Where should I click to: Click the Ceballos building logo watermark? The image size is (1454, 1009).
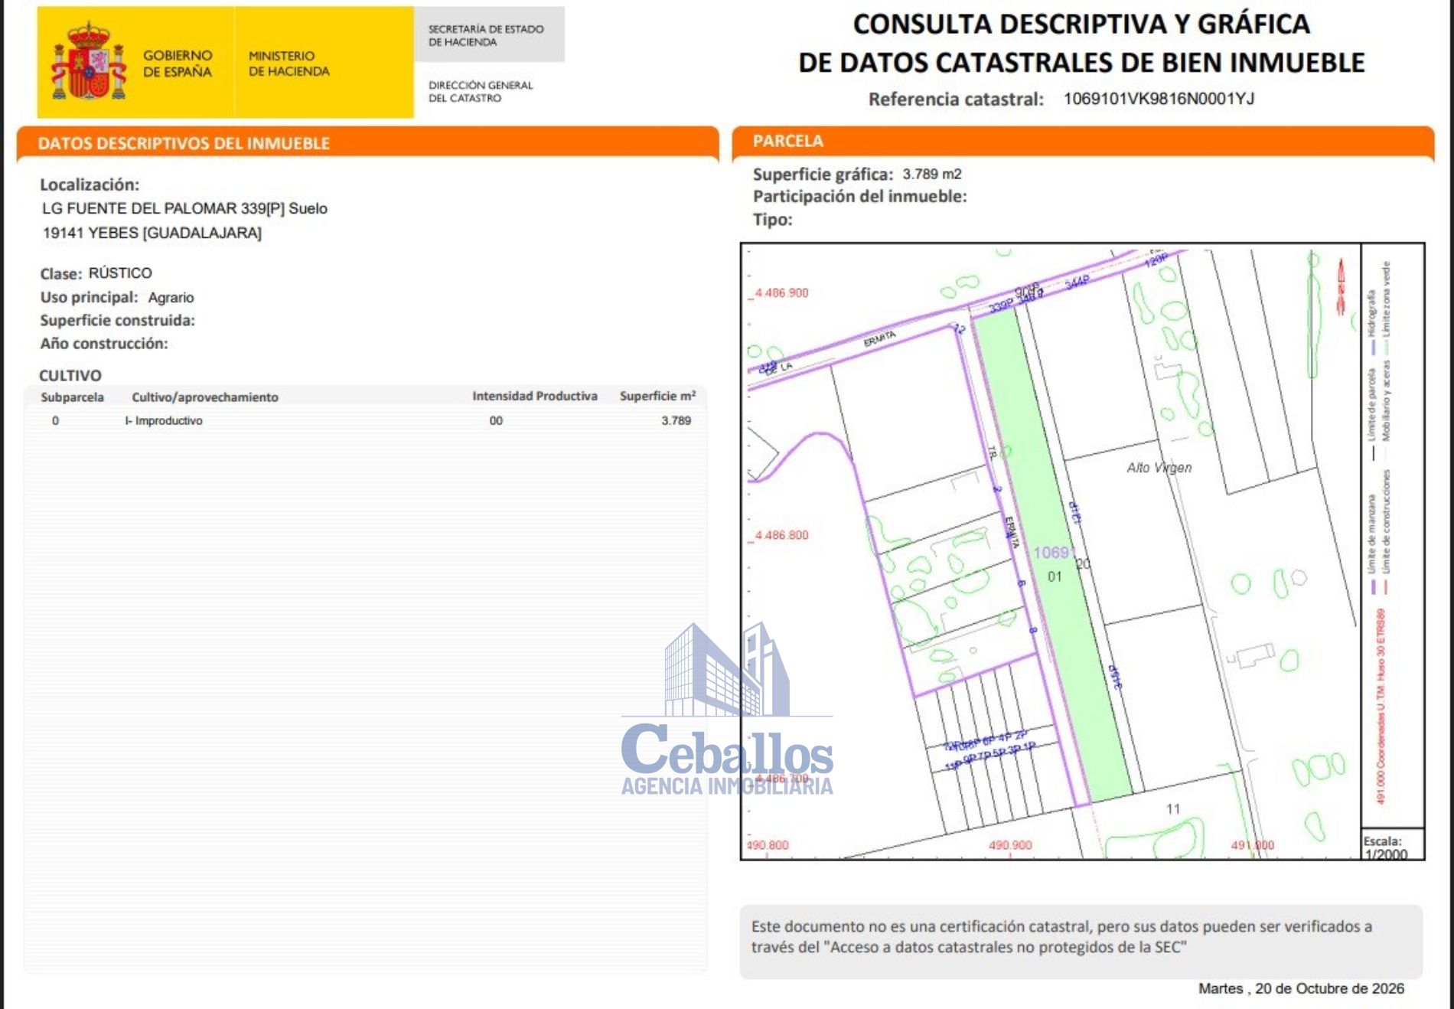[x=727, y=709]
